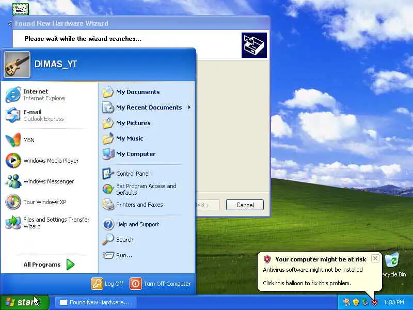The image size is (413, 310).
Task: Click 'Click this balloon to fix' text
Action: pyautogui.click(x=307, y=283)
